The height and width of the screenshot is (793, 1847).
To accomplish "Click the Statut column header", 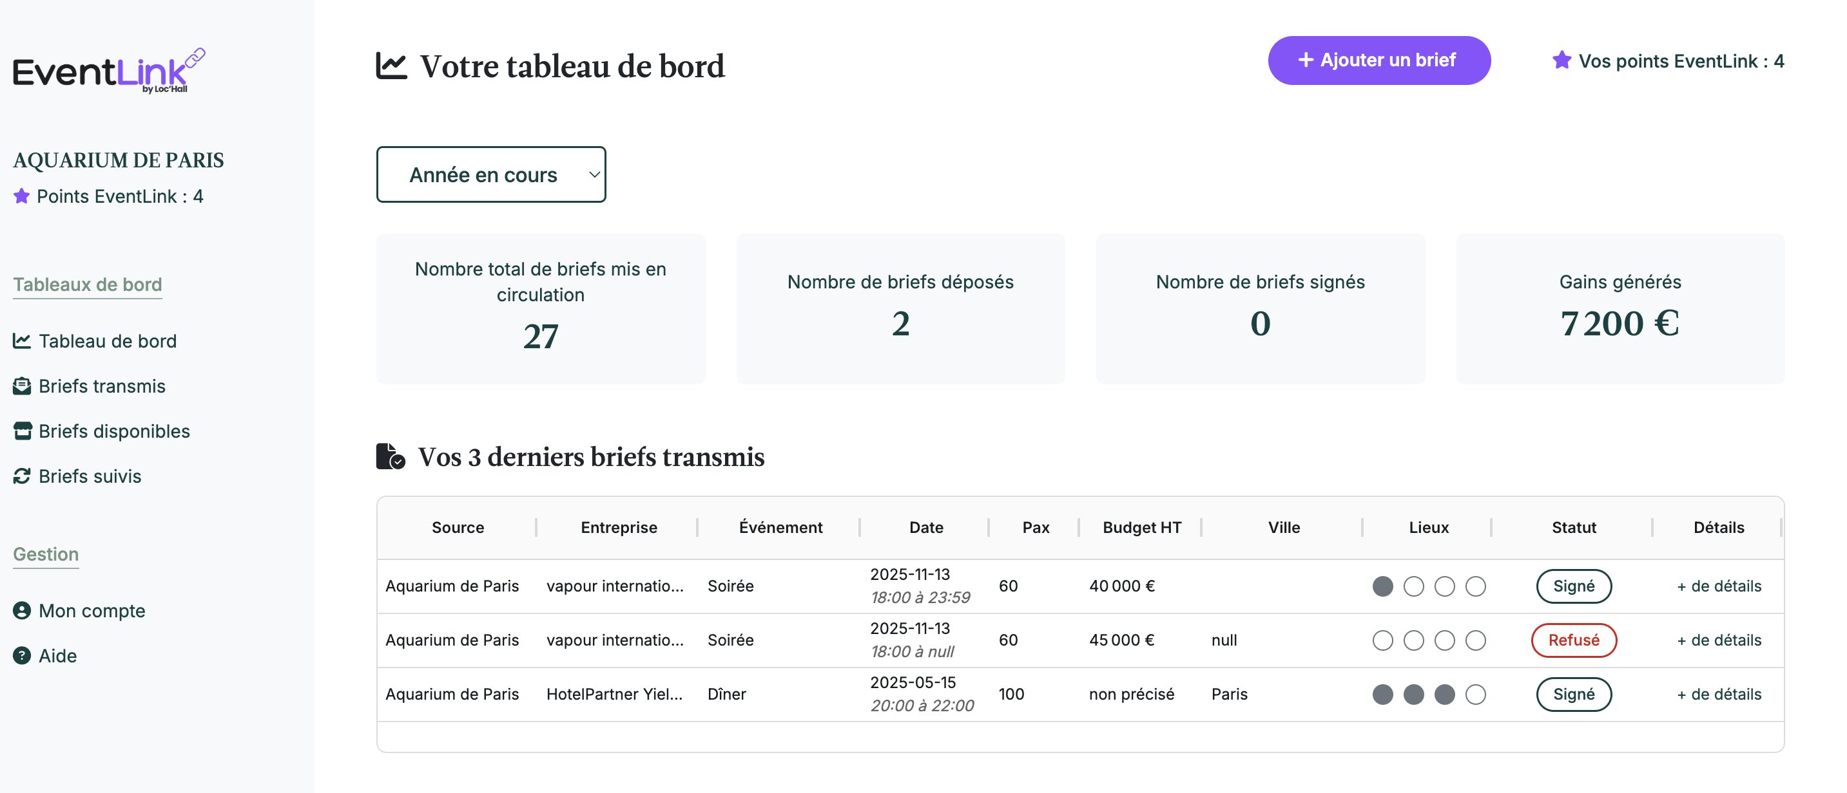I will (1574, 527).
